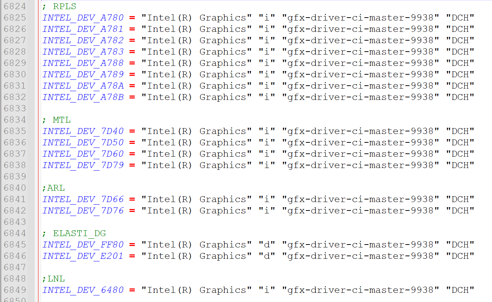This screenshot has height=302, width=492.
Task: Select the INTEL_DEV_A78B identifier
Action: click(83, 97)
